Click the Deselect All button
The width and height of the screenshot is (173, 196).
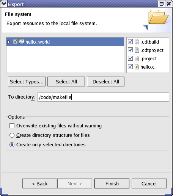point(105,82)
